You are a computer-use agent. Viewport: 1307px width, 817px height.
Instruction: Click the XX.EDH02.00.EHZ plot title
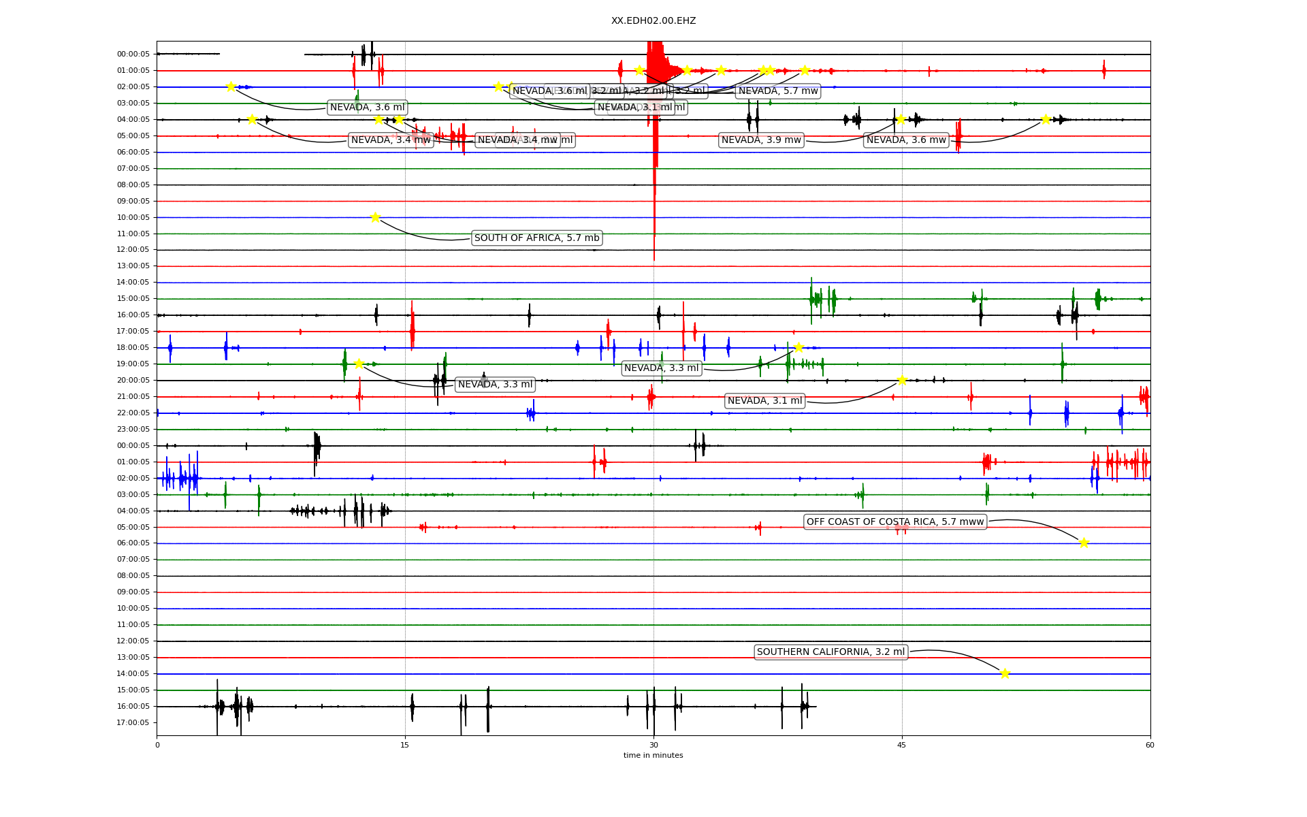(653, 21)
